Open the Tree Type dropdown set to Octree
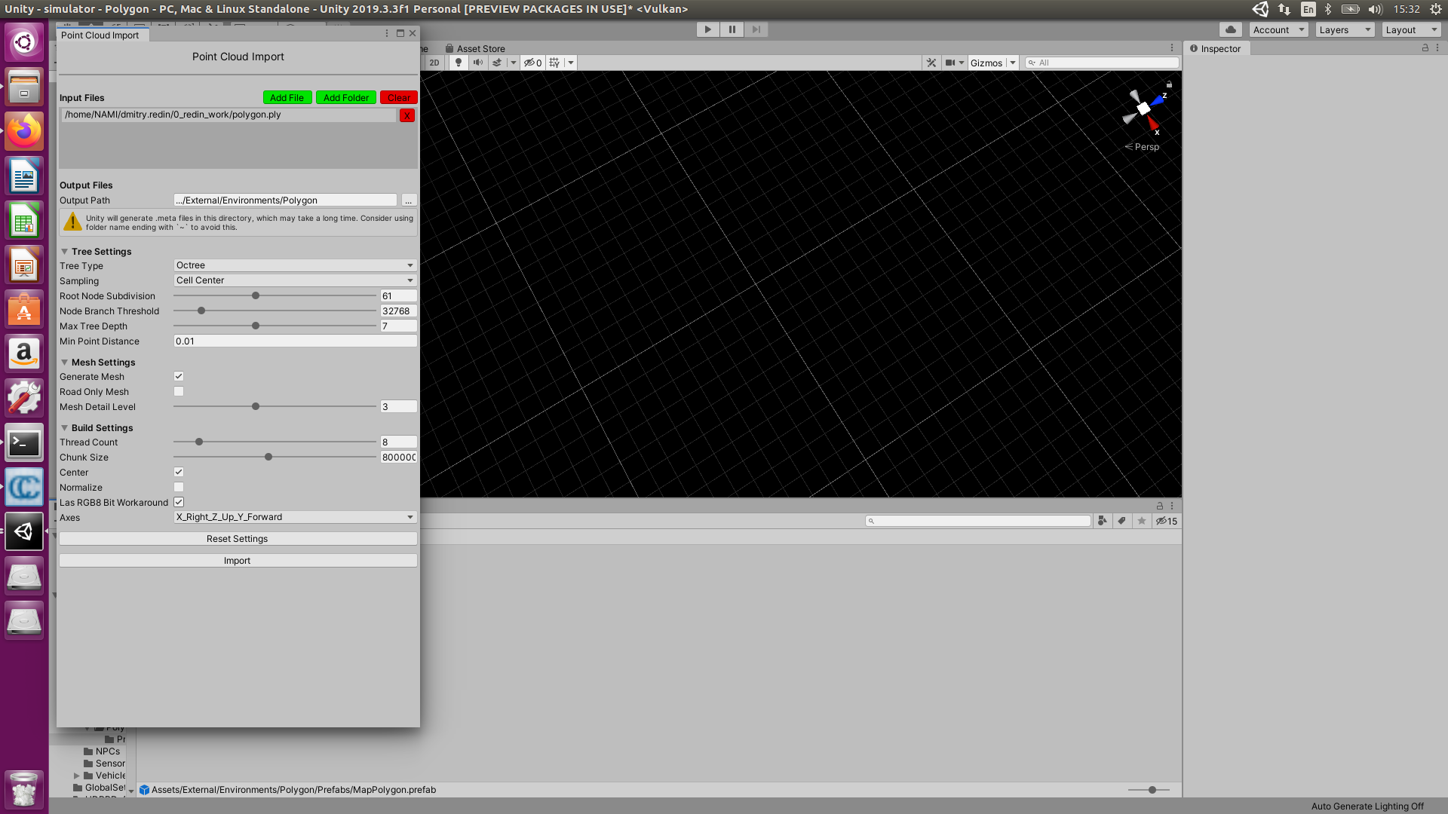Image resolution: width=1448 pixels, height=814 pixels. pos(294,265)
